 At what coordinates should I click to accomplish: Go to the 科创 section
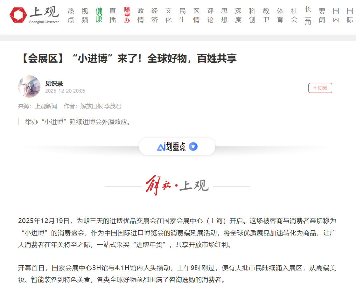pos(252,15)
